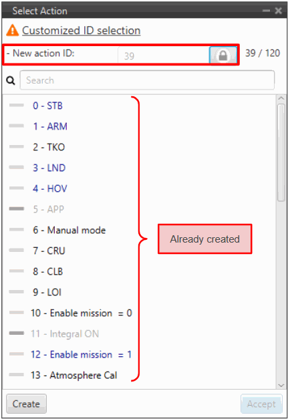Viewport: 288px width, 419px height.
Task: Select 13 - Atmosphere Cal entry
Action: (74, 375)
